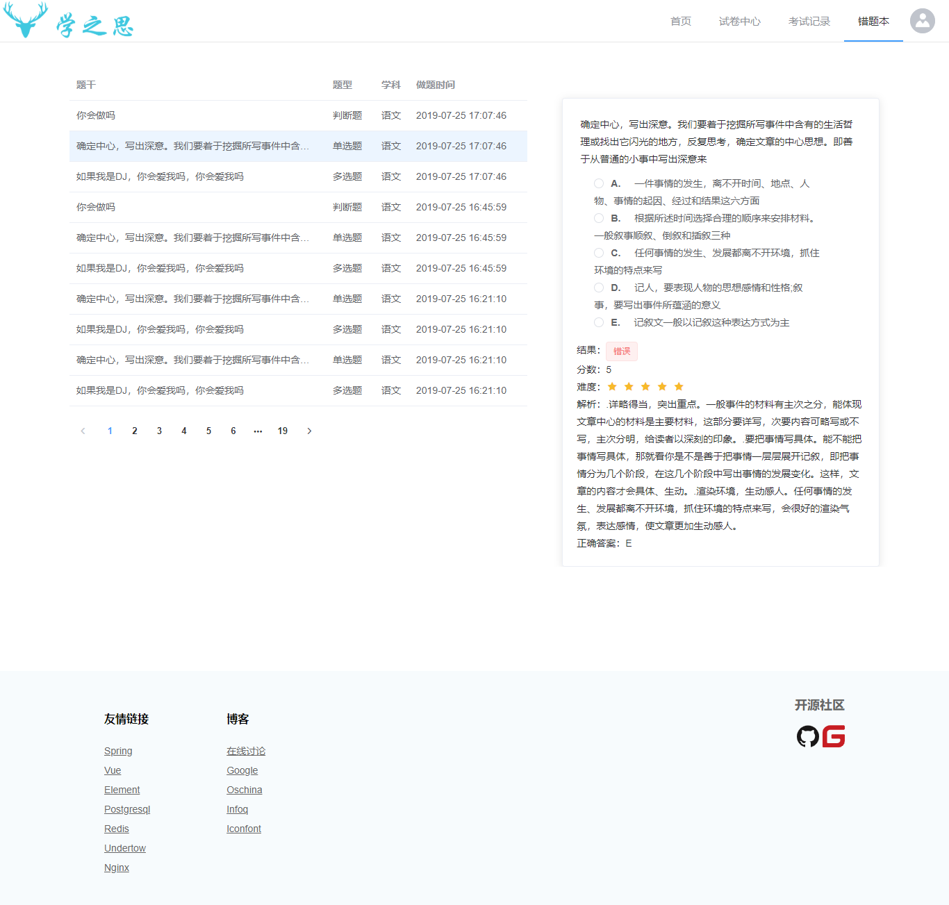Image resolution: width=949 pixels, height=905 pixels.
Task: Click the first difficulty rating star
Action: pos(612,387)
